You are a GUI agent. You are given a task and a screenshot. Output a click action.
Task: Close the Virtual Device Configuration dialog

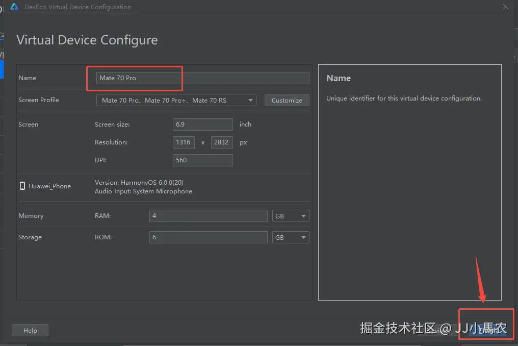point(506,7)
